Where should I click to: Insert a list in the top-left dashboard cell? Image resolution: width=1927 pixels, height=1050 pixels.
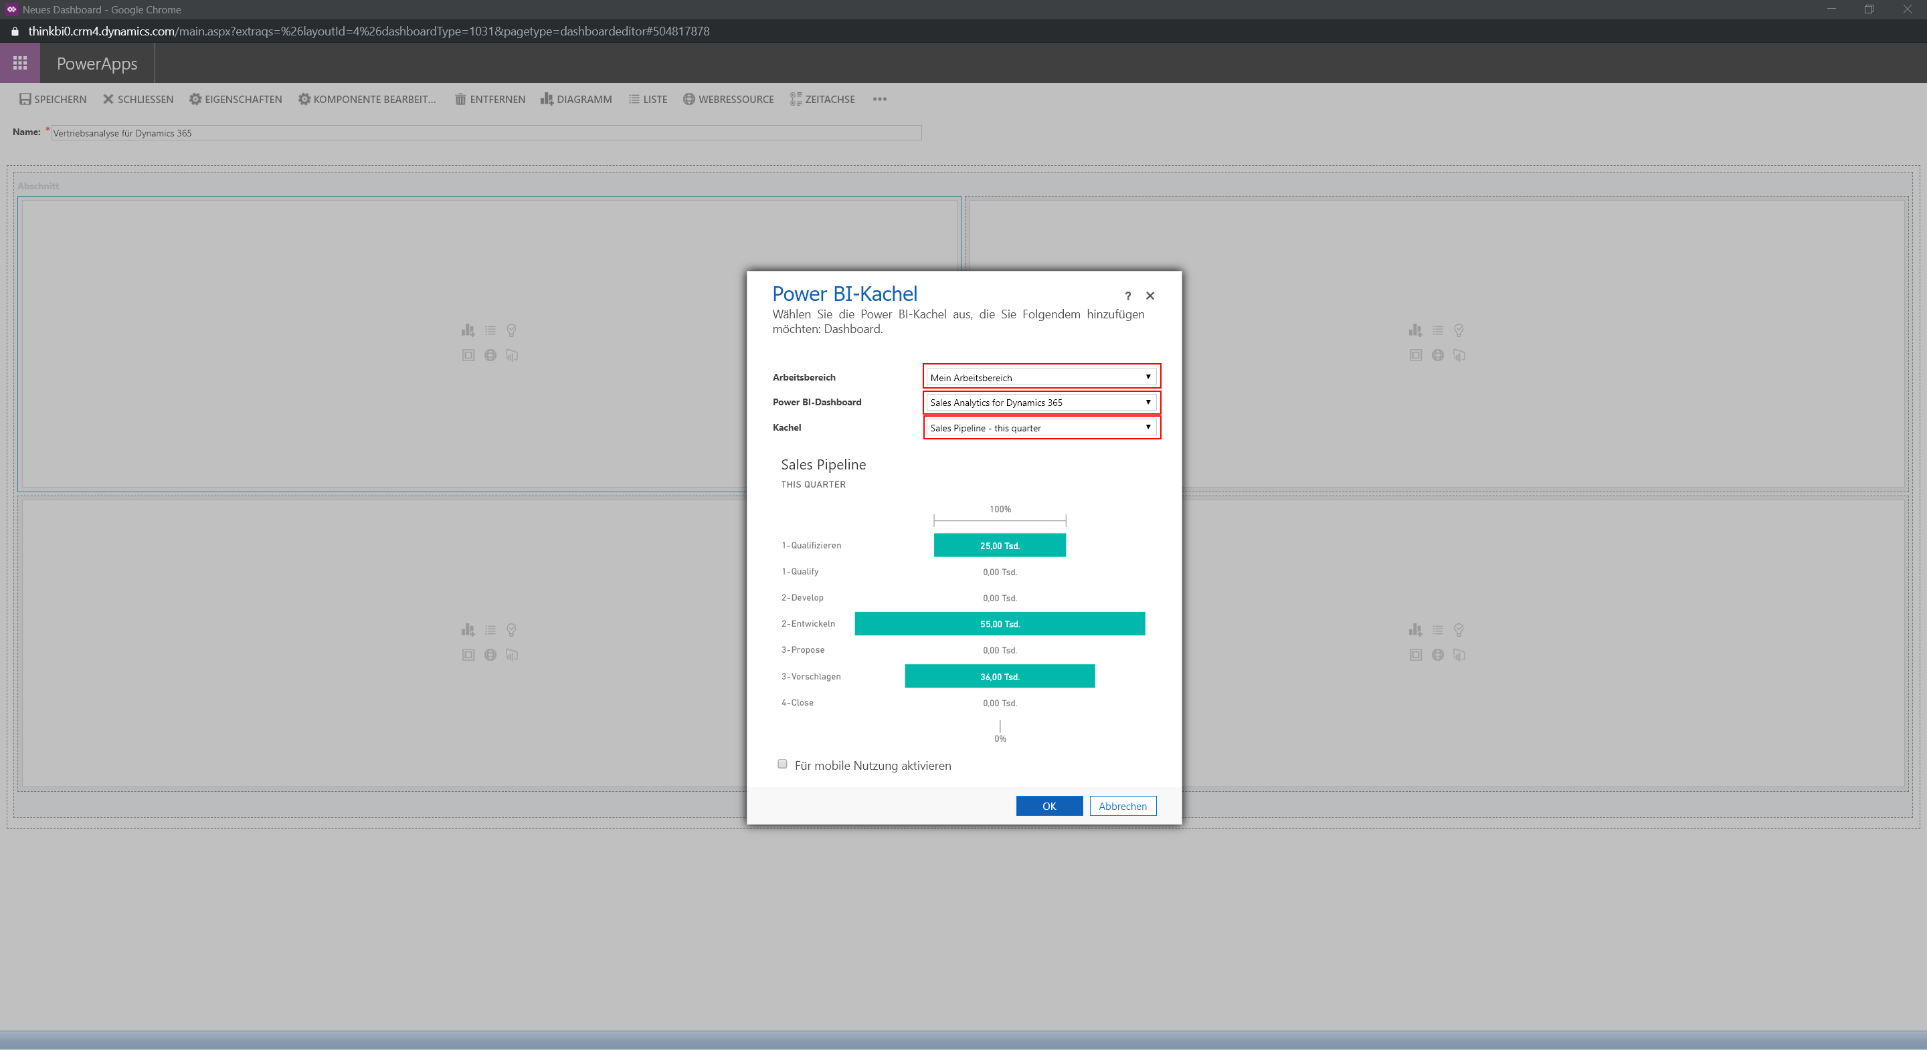pyautogui.click(x=490, y=330)
